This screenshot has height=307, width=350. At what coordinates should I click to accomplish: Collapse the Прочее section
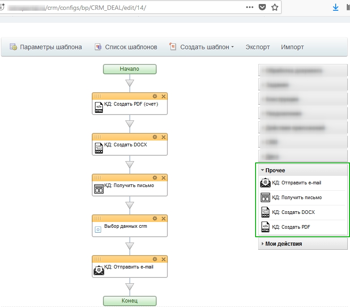[275, 171]
